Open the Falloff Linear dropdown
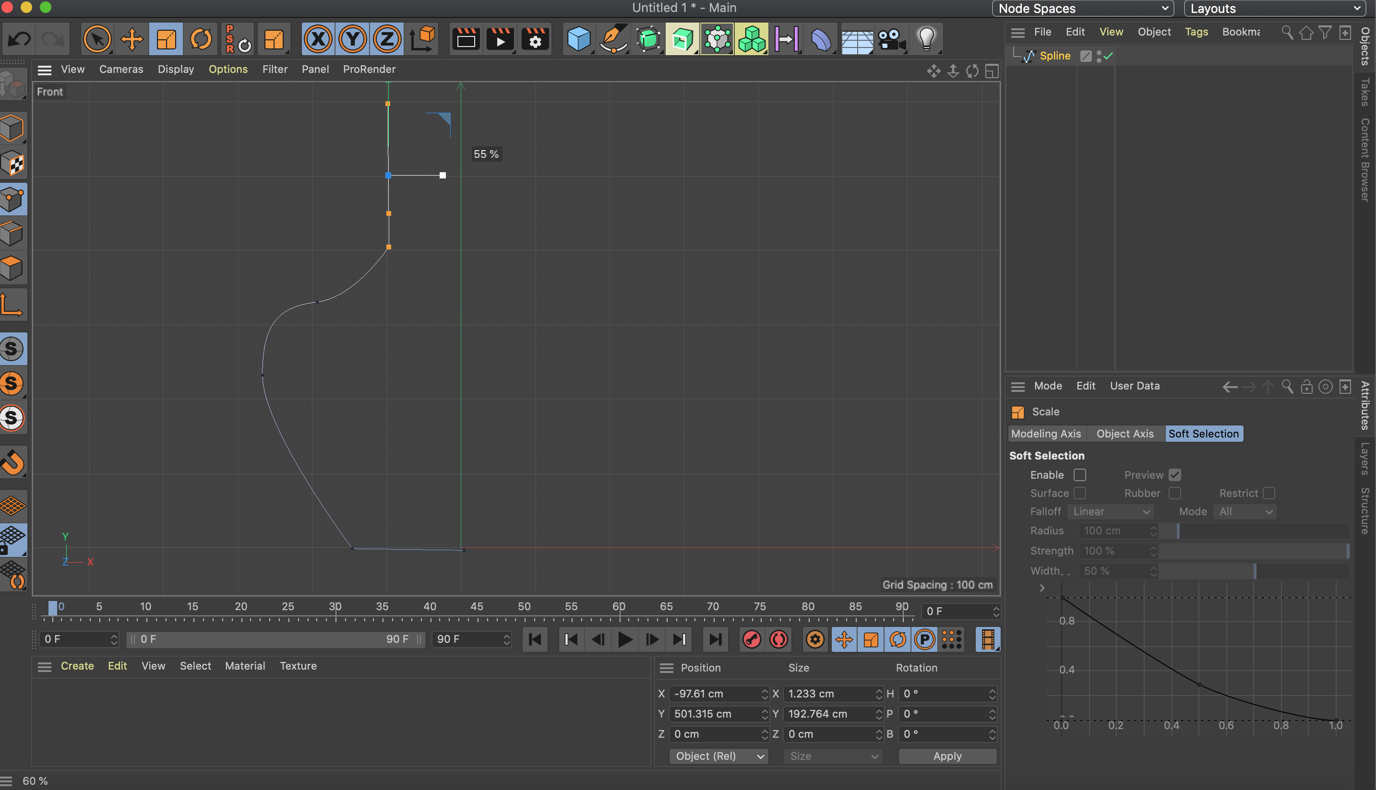1376x790 pixels. click(1110, 512)
